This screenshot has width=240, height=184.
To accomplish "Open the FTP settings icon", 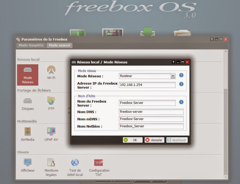I will click(51, 104).
